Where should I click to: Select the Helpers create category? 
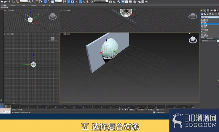tap(213, 14)
